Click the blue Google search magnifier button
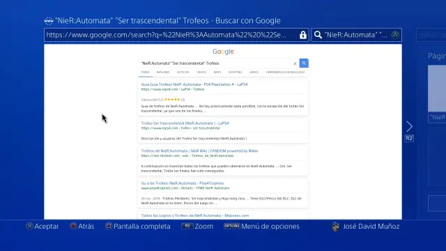This screenshot has width=446, height=251. tap(304, 63)
